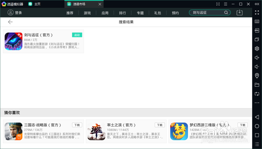The width and height of the screenshot is (262, 149).
Task: Click the 率土之滨（官方）title text
Action: pyautogui.click(x=122, y=125)
